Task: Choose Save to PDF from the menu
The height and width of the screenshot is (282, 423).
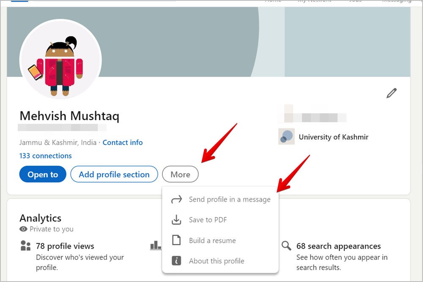Action: (x=208, y=220)
